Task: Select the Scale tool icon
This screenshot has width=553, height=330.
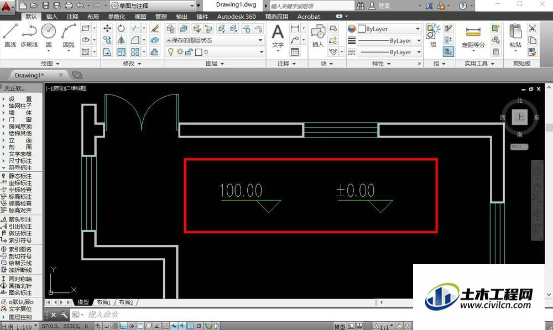Action: coord(121,52)
